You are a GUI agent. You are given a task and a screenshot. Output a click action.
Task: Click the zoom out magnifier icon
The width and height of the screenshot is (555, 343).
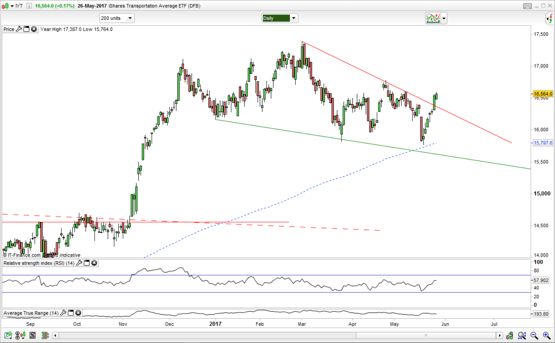point(534,335)
